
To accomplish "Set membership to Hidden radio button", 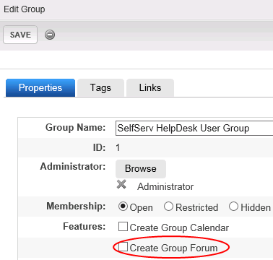I will (x=233, y=207).
